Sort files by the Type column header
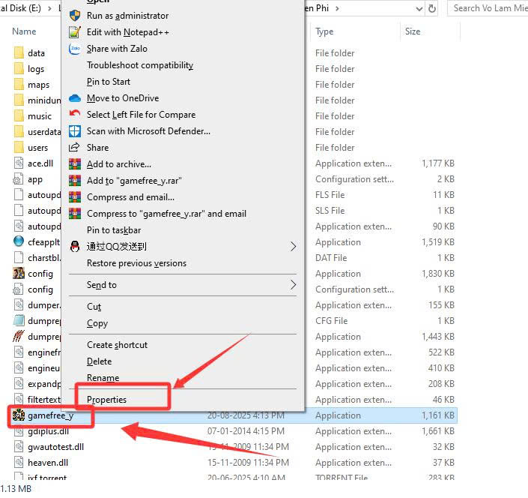This screenshot has height=498, width=528. 324,31
